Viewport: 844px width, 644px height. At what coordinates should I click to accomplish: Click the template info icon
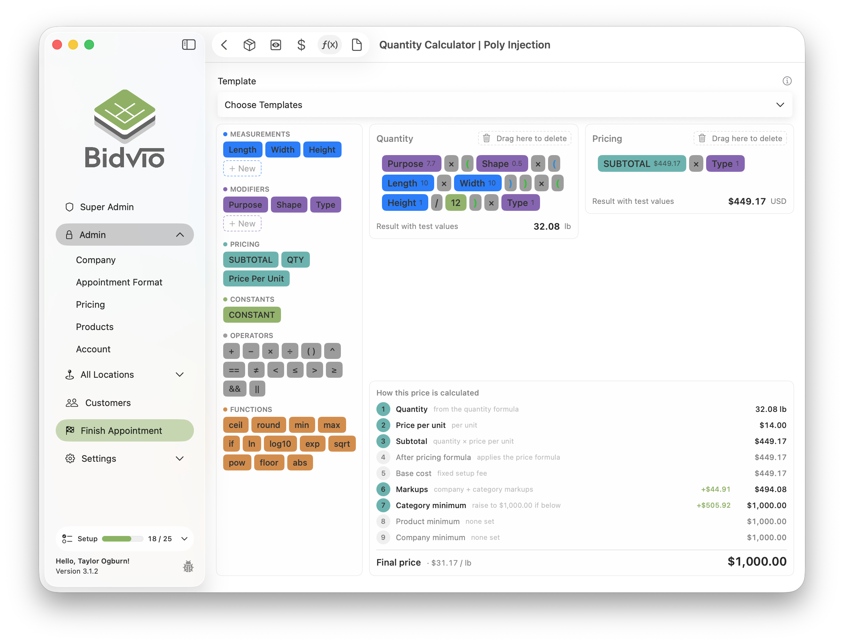tap(787, 81)
